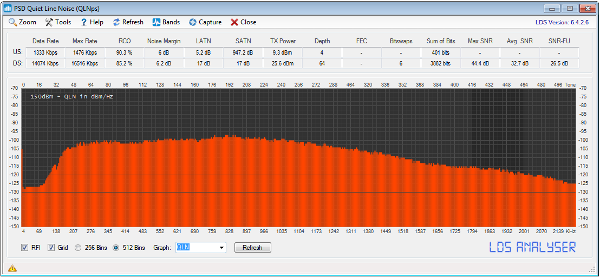Click the DS Data Rate value cell
The width and height of the screenshot is (600, 278).
coord(45,63)
